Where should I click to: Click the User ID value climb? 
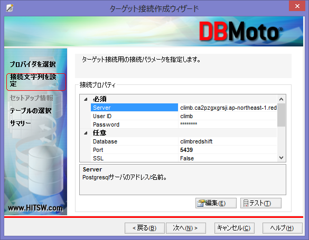pos(186,116)
